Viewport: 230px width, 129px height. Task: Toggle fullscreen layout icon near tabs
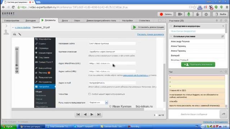tap(164, 21)
